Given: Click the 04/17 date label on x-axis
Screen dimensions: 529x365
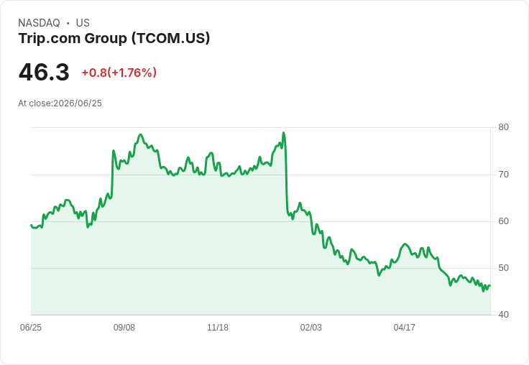Looking at the screenshot, I should [x=404, y=327].
